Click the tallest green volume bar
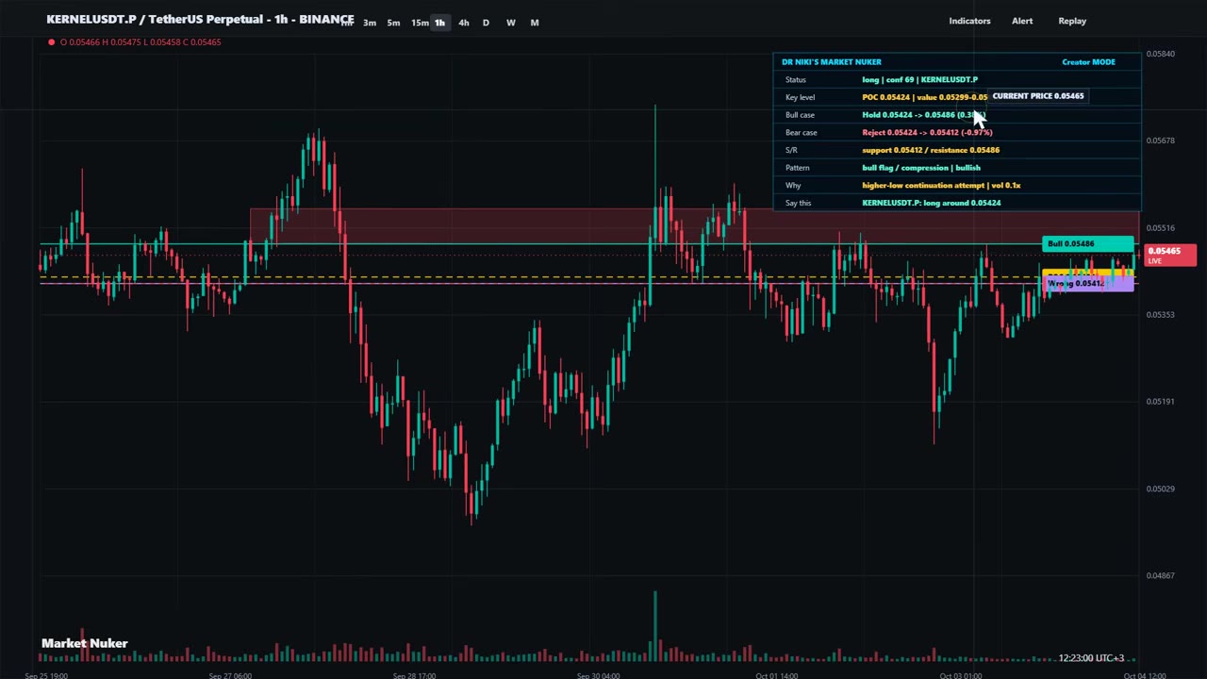The image size is (1207, 679). click(x=655, y=626)
